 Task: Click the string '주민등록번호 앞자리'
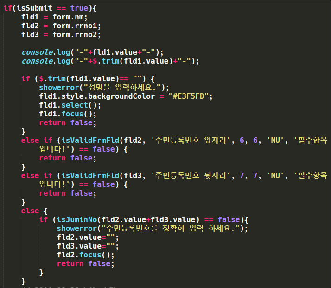[191, 140]
